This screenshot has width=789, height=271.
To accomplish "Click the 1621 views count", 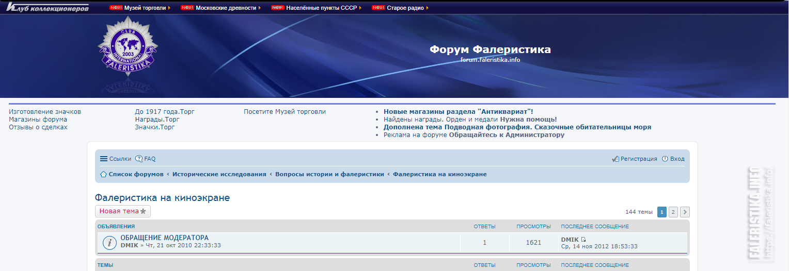I will click(533, 242).
